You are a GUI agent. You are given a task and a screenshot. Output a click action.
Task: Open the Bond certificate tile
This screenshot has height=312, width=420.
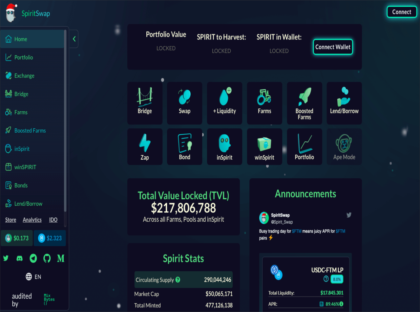tap(185, 146)
